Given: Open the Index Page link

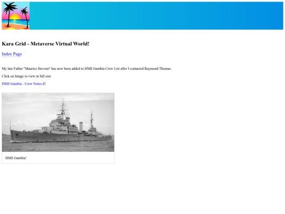Looking at the screenshot, I should pos(12,54).
